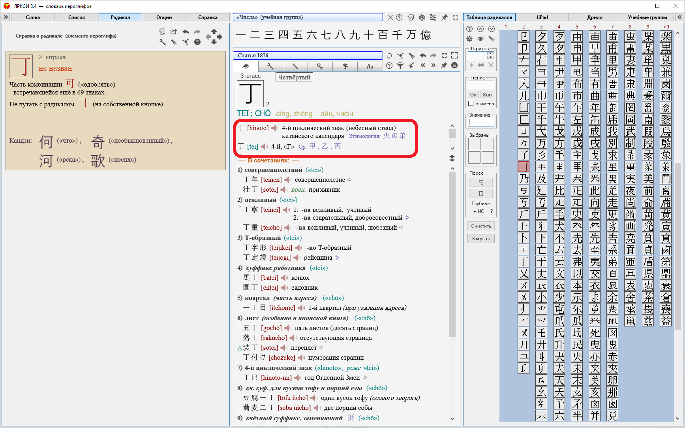Play audio for the hinoto reading
The width and height of the screenshot is (685, 428).
coord(275,128)
